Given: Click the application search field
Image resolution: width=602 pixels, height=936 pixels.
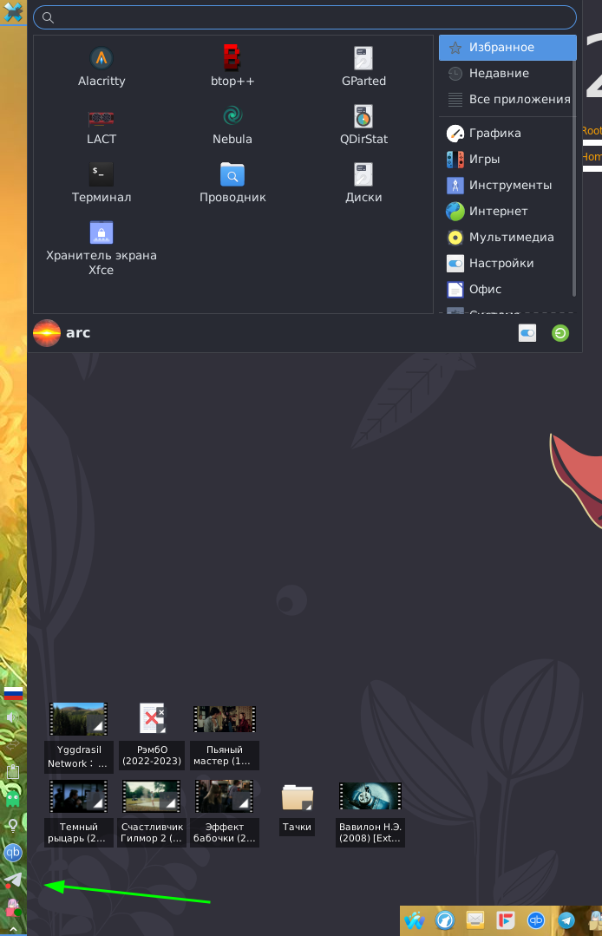Looking at the screenshot, I should (x=304, y=17).
